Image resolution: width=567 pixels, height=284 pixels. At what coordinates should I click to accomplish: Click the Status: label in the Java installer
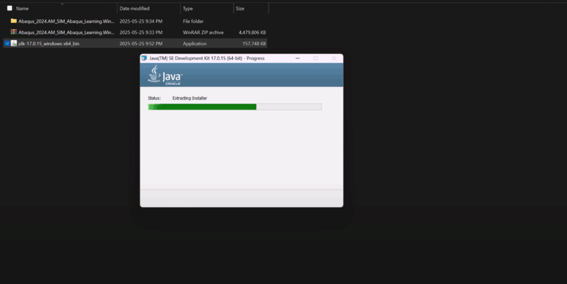pos(154,98)
